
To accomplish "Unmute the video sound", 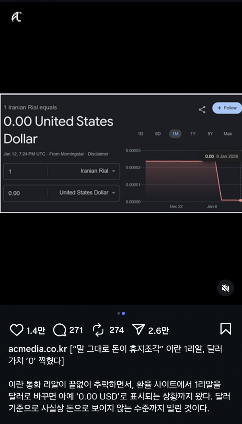I will tap(225, 288).
